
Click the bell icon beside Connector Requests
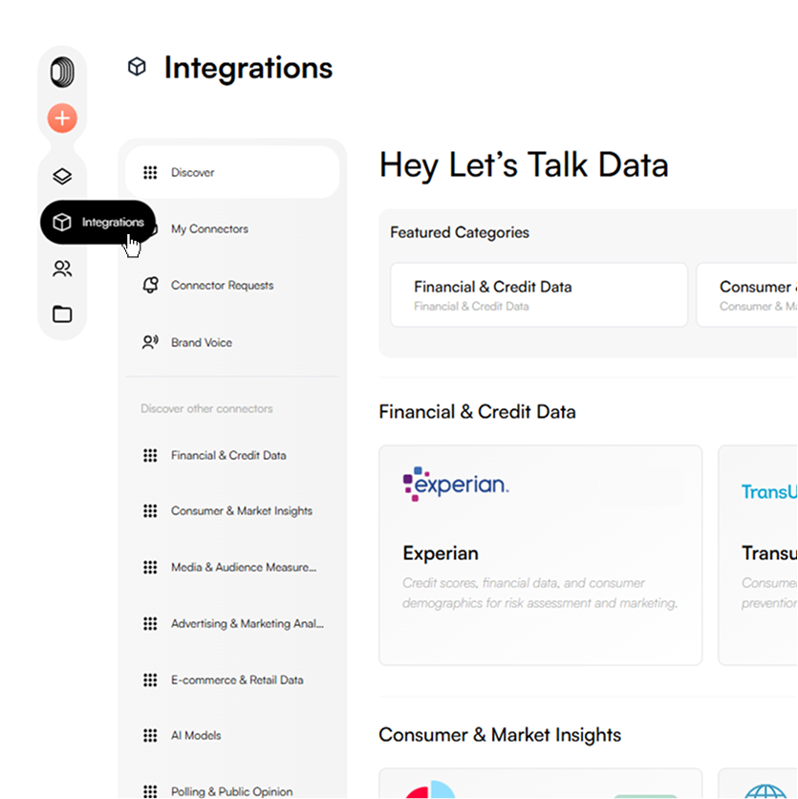(150, 285)
